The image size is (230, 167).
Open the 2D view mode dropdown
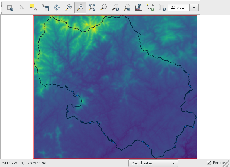pos(183,8)
